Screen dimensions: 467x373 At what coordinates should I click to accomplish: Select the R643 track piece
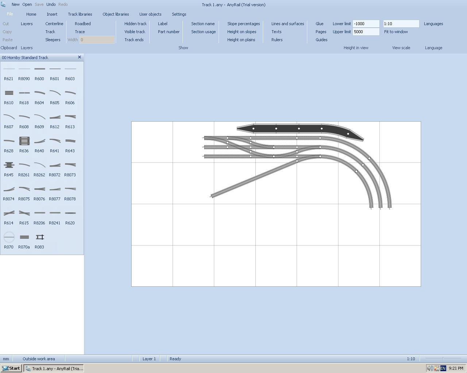tap(70, 145)
